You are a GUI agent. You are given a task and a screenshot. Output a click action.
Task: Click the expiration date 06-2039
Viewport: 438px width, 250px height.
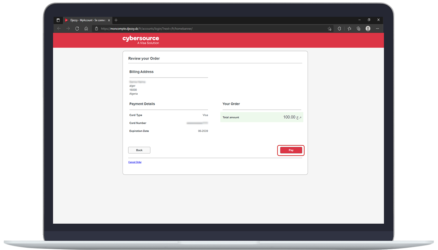tap(203, 131)
